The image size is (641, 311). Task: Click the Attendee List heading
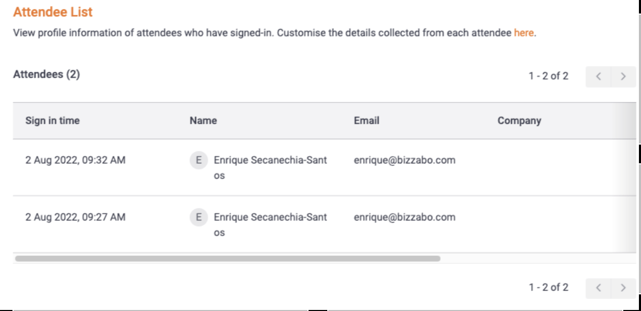[x=53, y=11]
